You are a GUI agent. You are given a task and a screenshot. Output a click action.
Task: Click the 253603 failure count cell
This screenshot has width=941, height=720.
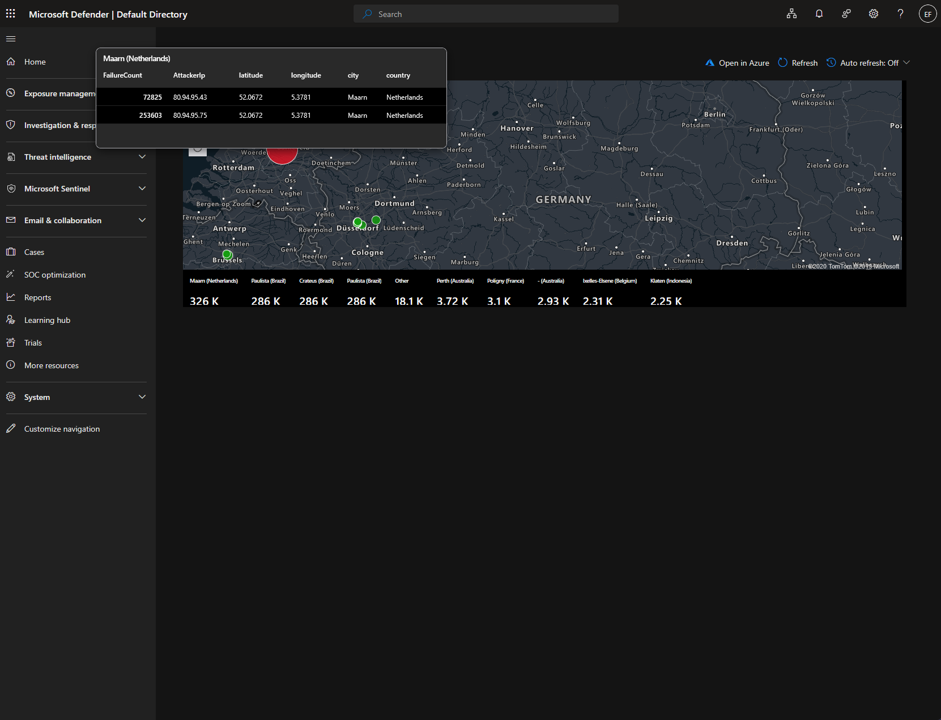150,116
